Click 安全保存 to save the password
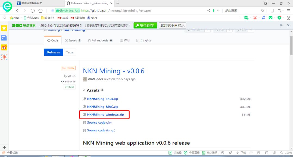This screenshot has height=157, width=293. [x=145, y=25]
